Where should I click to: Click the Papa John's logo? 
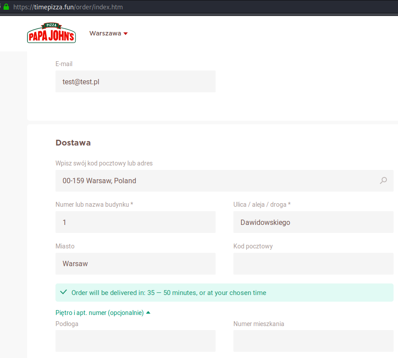pyautogui.click(x=51, y=33)
